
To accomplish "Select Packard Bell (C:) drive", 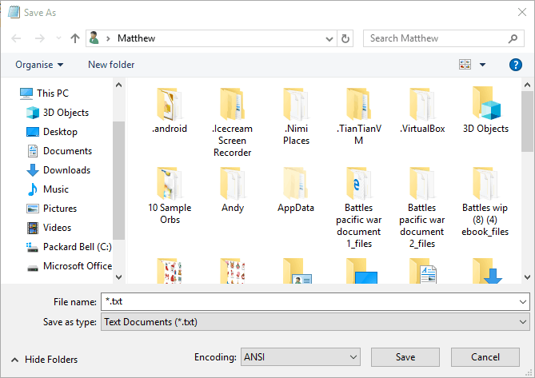I will (x=69, y=247).
